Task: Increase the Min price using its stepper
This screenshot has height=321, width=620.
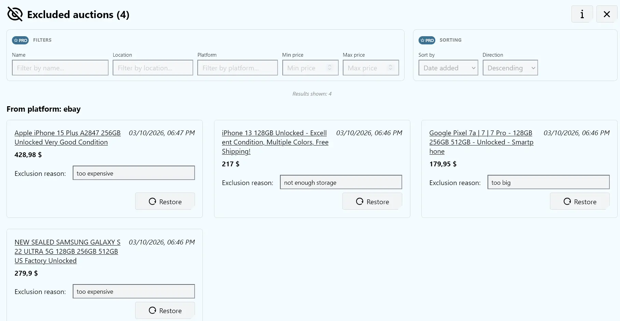Action: pyautogui.click(x=329, y=66)
